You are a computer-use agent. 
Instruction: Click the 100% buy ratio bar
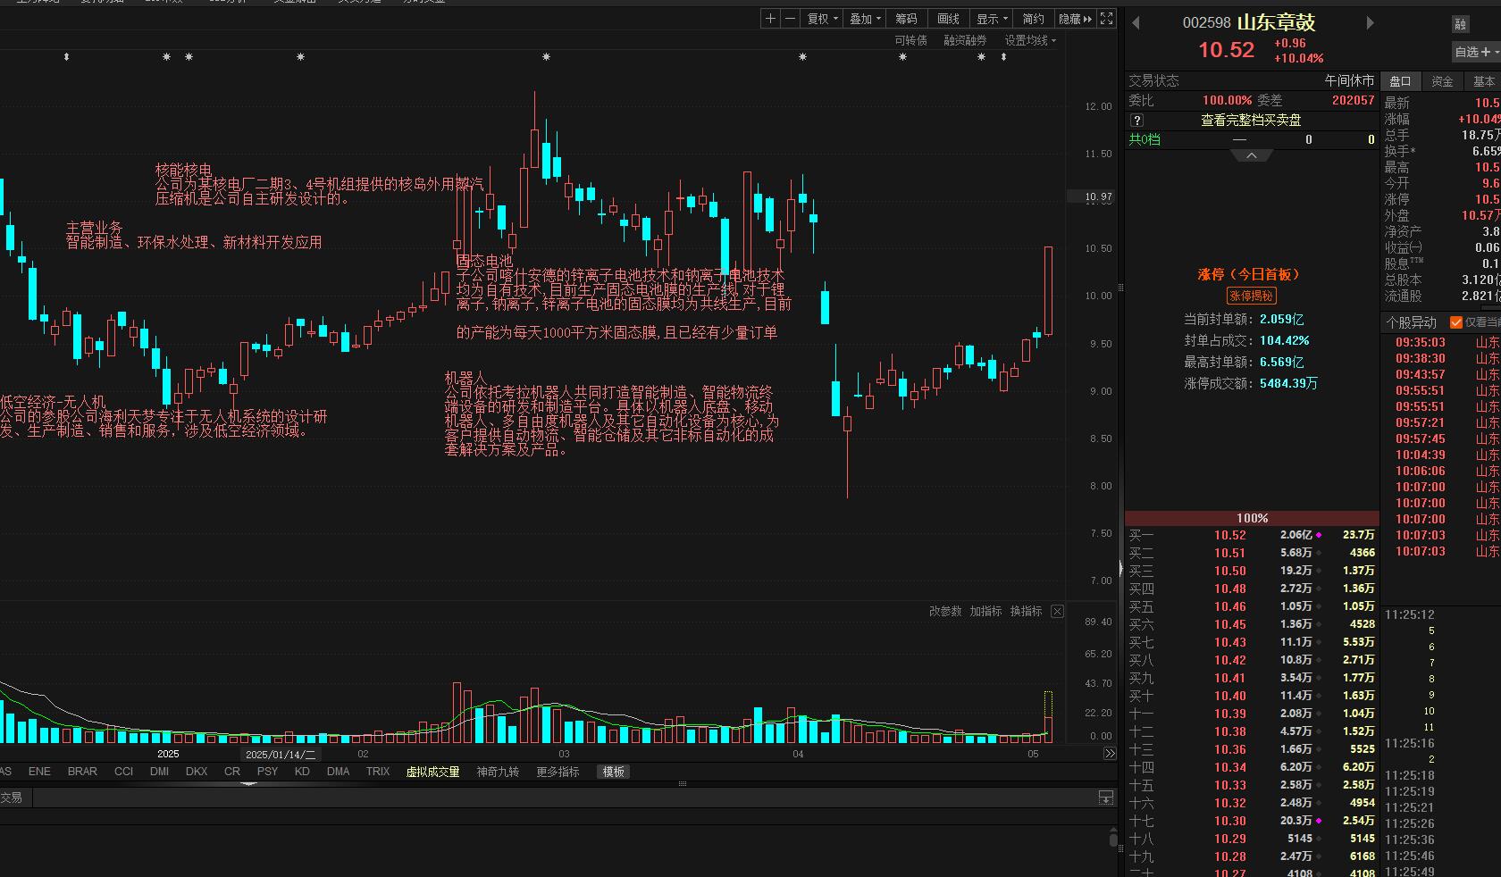1252,518
